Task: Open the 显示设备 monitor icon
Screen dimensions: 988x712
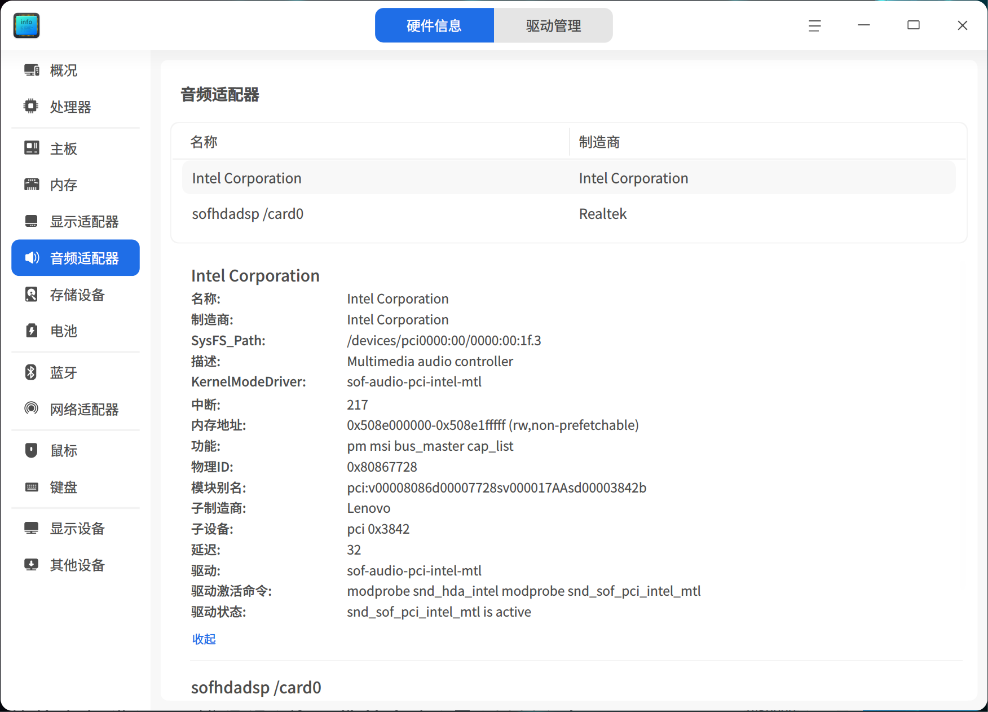Action: click(x=32, y=528)
